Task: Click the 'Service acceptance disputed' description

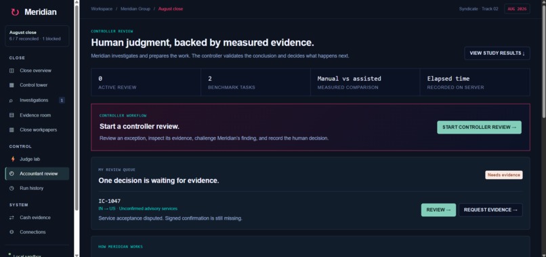Action: 170,218
